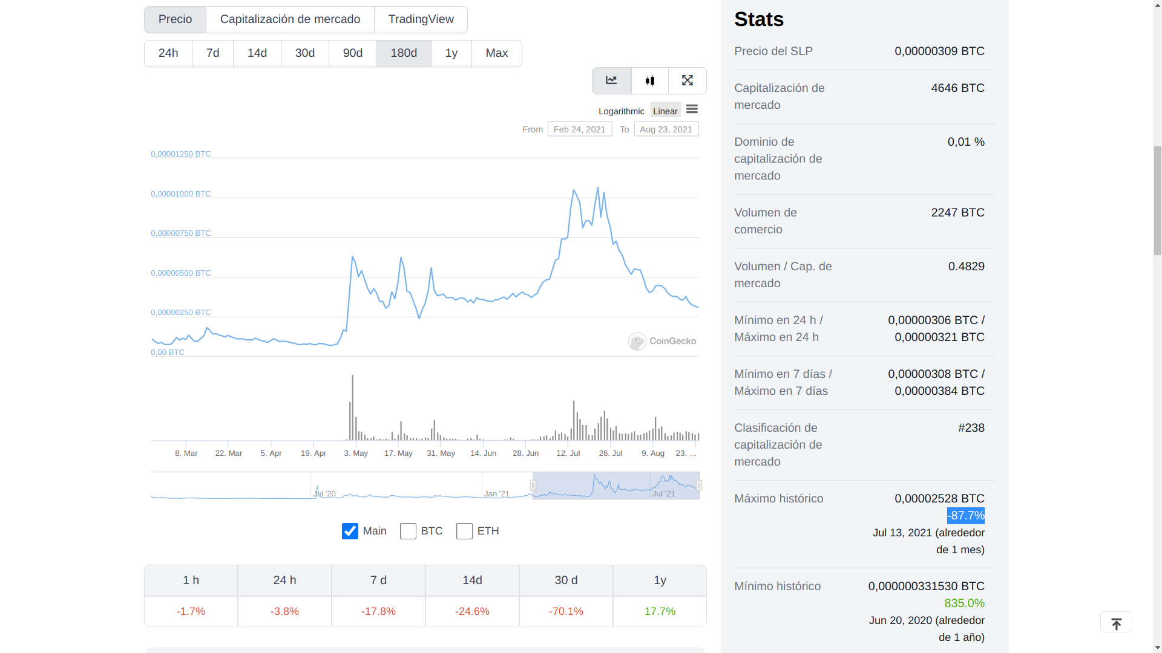
Task: Switch to candlestick chart icon
Action: point(650,80)
